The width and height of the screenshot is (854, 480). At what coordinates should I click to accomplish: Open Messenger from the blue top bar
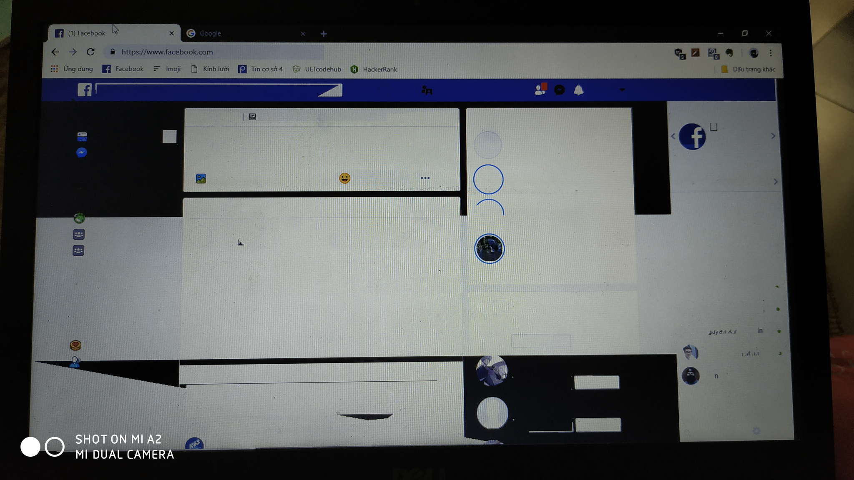point(559,90)
